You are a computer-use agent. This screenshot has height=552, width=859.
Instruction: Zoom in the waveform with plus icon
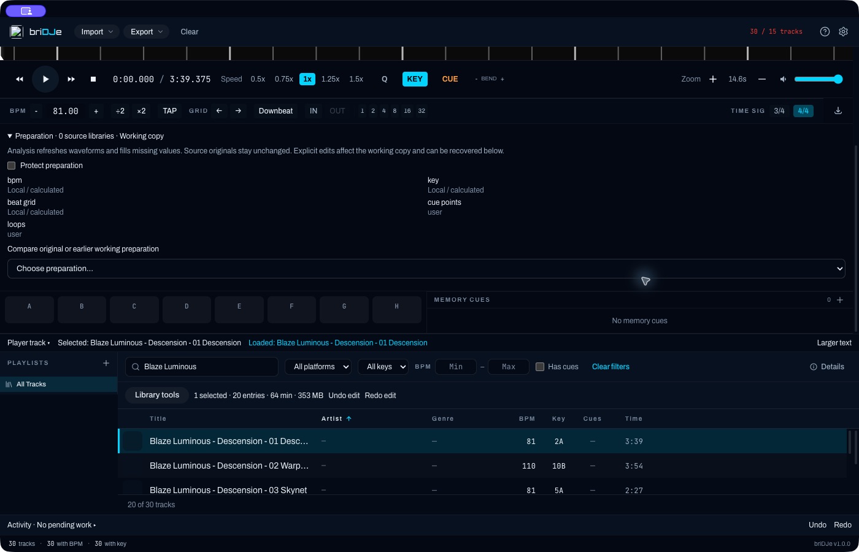tap(713, 79)
